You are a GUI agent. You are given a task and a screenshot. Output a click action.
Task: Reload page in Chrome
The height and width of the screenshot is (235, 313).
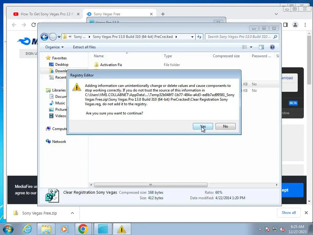coord(34,25)
